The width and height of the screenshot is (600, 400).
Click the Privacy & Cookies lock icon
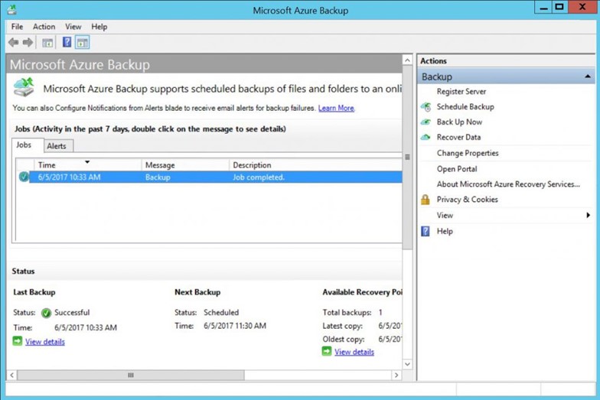click(426, 200)
